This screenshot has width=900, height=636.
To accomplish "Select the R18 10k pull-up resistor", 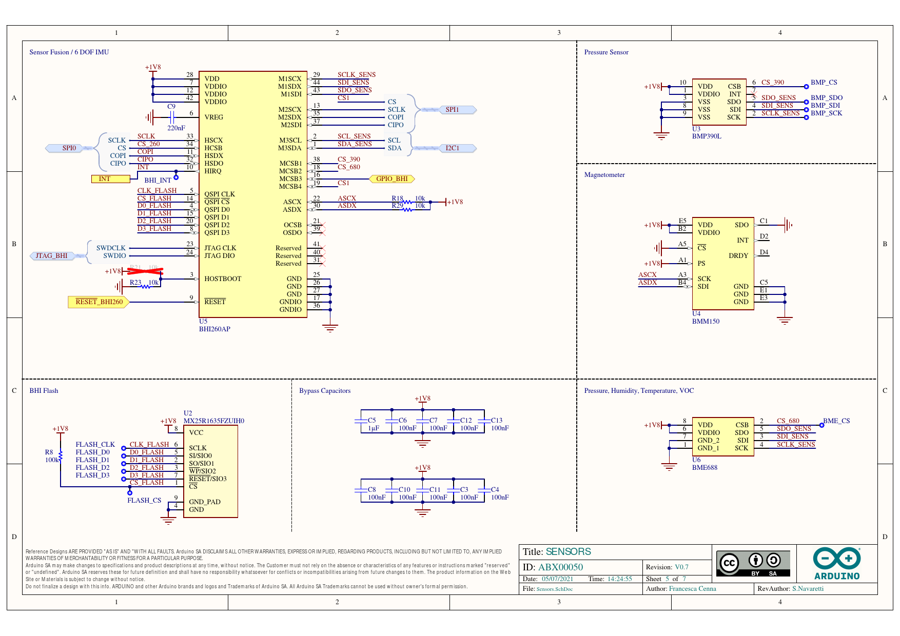I will [407, 202].
